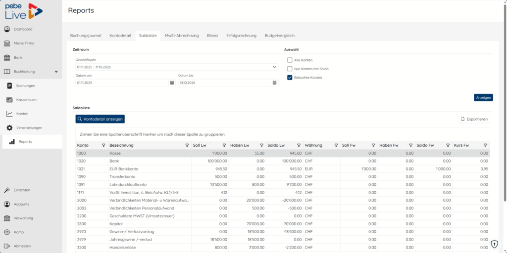Click filter icon on Währung column
Screen dimensions: 507x253
point(336,146)
